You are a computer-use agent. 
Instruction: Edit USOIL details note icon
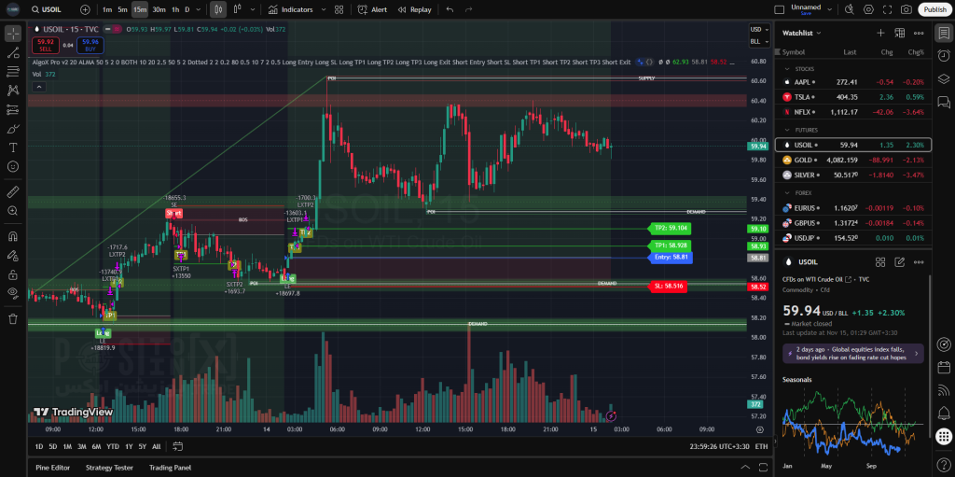click(x=900, y=262)
